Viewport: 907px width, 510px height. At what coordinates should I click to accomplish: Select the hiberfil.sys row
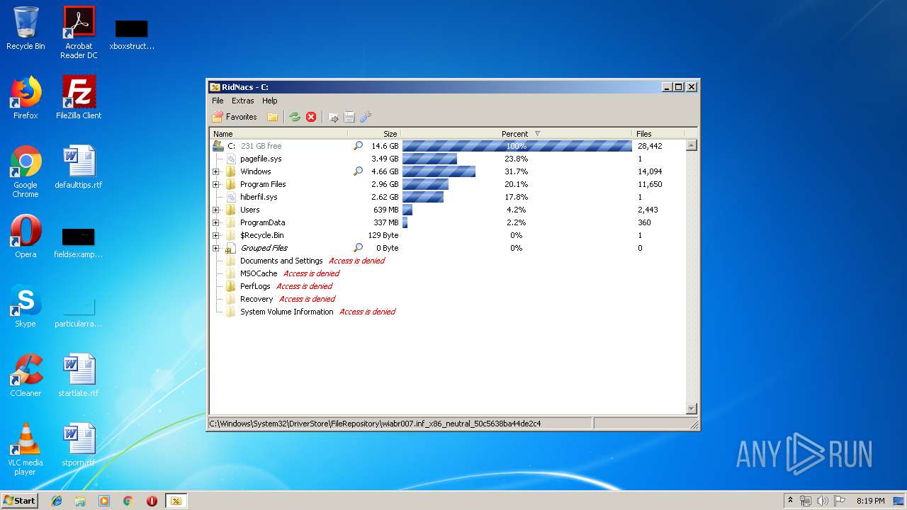448,197
